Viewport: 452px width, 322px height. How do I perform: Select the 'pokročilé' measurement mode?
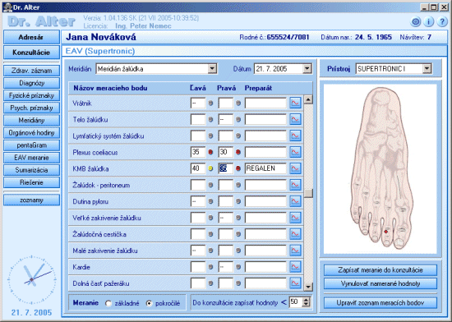tap(149, 303)
